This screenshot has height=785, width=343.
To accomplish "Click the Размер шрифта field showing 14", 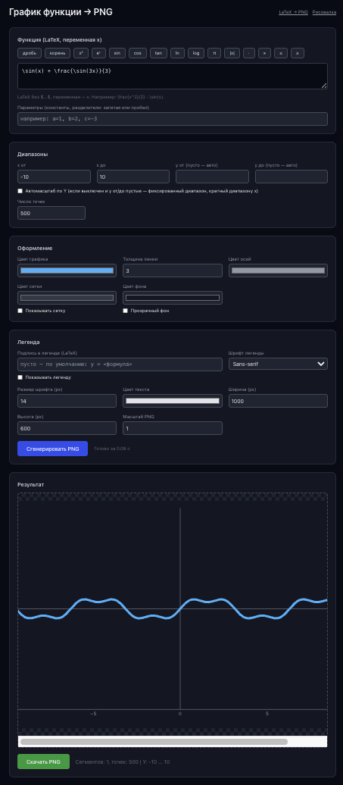I will [67, 401].
